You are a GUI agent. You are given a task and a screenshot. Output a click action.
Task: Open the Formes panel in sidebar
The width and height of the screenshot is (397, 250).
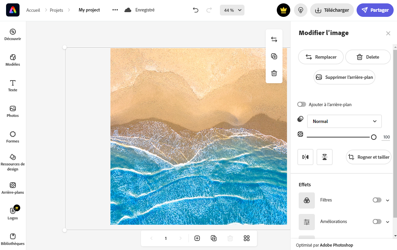[x=13, y=137]
